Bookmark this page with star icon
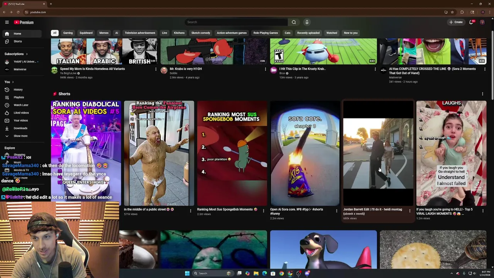This screenshot has width=494, height=278. tap(452, 12)
